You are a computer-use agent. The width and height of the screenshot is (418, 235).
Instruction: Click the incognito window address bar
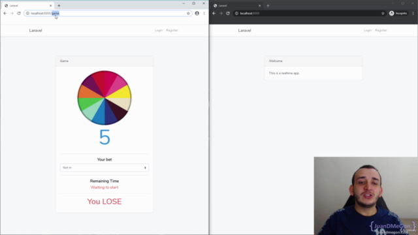309,13
